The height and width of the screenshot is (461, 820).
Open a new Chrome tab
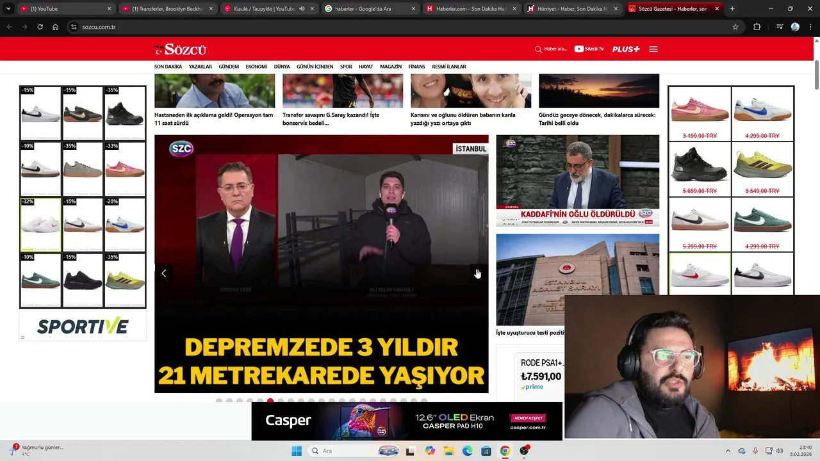click(732, 9)
